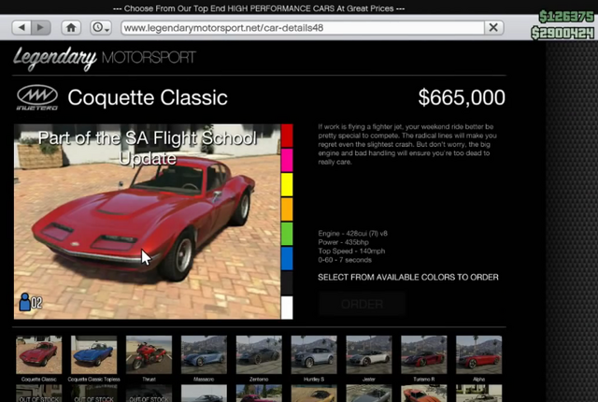Open the Coquette Classic Topless thumbnail
This screenshot has height=402, width=598.
point(93,354)
